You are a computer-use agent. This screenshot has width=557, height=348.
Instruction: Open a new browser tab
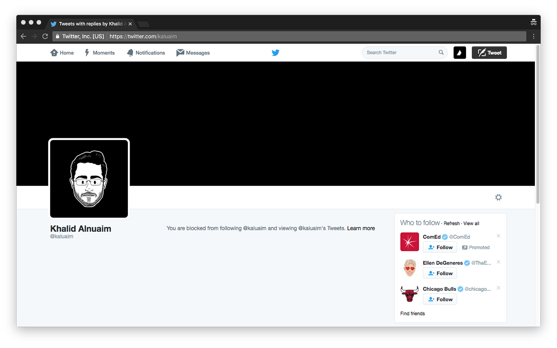144,24
